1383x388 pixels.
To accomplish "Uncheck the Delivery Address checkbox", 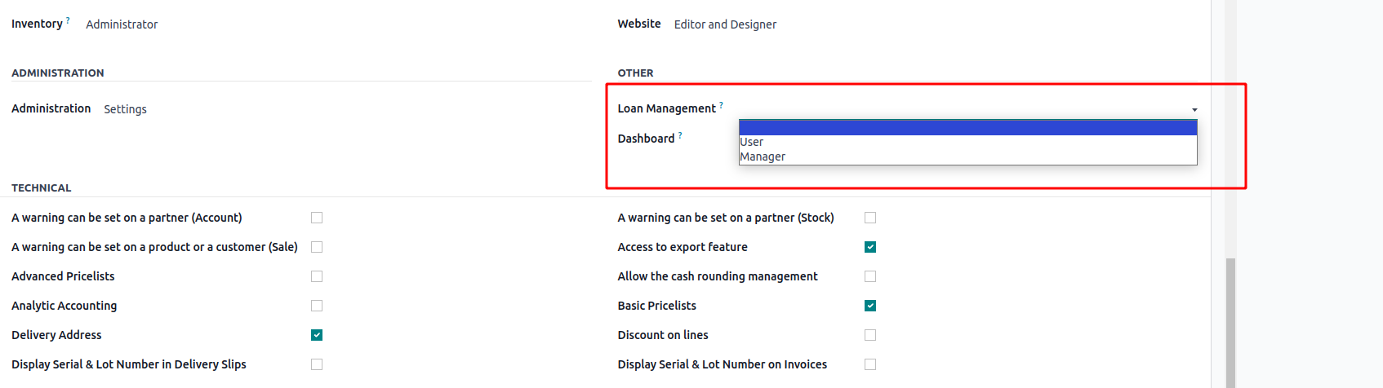I will click(317, 335).
